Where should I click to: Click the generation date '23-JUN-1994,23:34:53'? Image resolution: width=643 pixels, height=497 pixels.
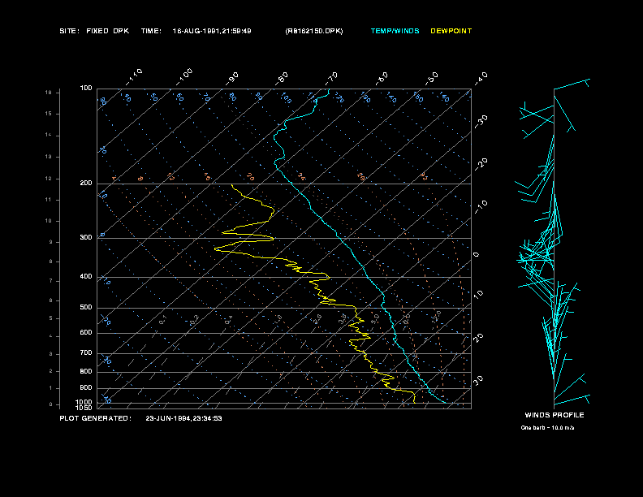tap(183, 418)
